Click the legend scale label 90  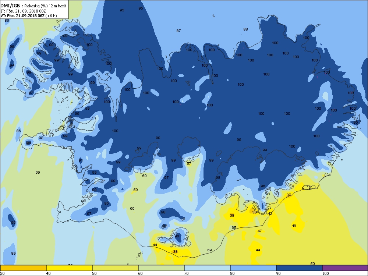click(278, 273)
